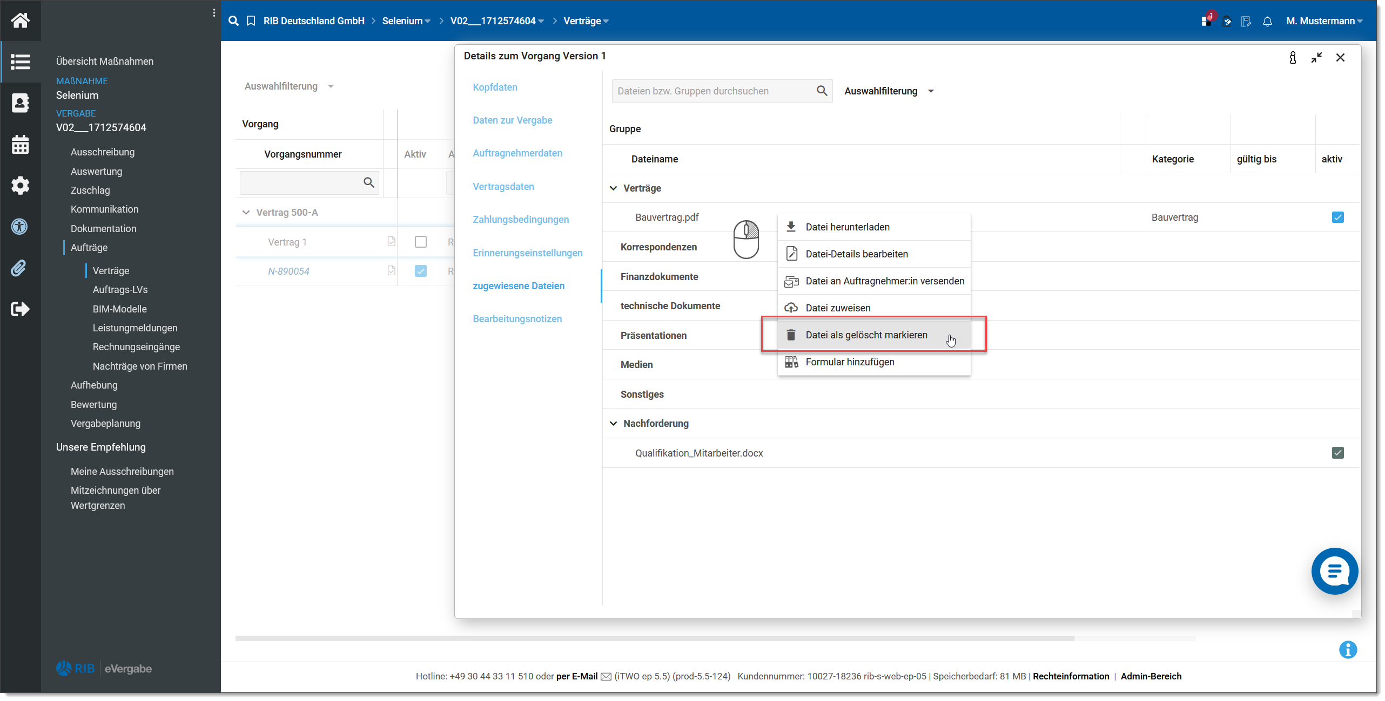Select Datei-Details bearbeiten menu entry
This screenshot has height=701, width=1385.
pos(873,254)
